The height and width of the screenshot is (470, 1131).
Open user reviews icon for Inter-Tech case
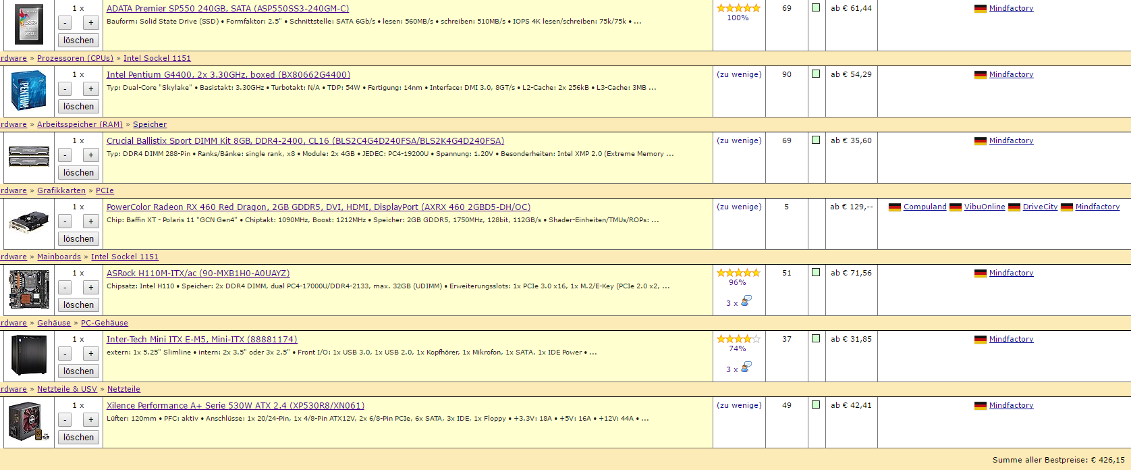tap(746, 367)
